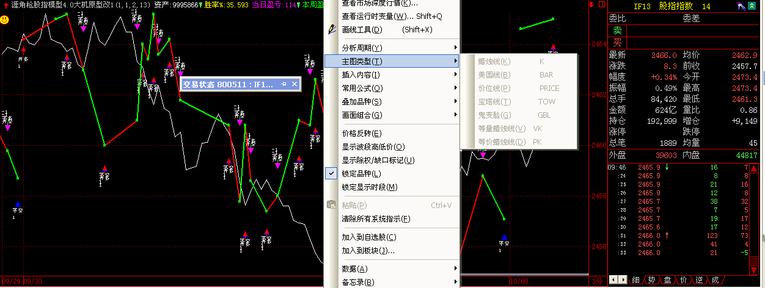765x288 pixels.
Task: Expand 分析周期(Y) submenu
Action: [x=392, y=48]
